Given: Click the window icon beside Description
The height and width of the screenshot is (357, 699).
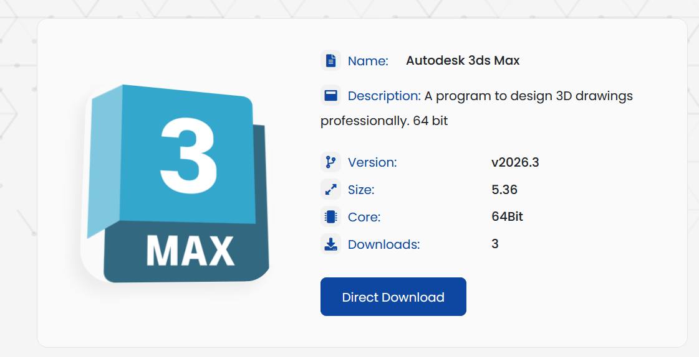Looking at the screenshot, I should point(330,95).
